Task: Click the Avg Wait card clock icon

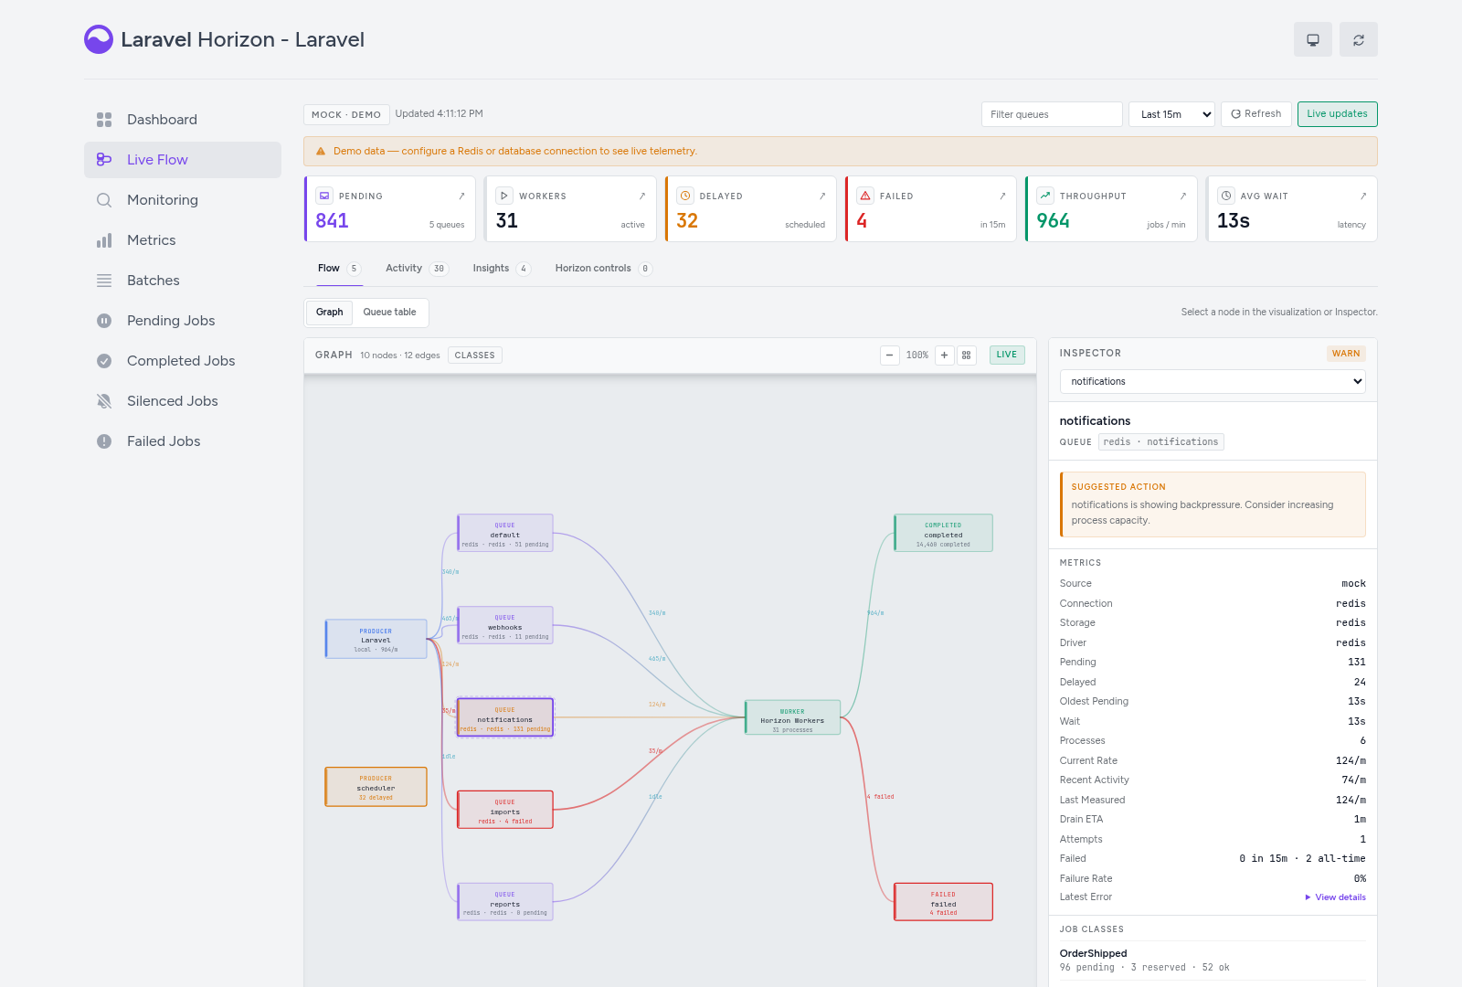Action: click(x=1226, y=196)
